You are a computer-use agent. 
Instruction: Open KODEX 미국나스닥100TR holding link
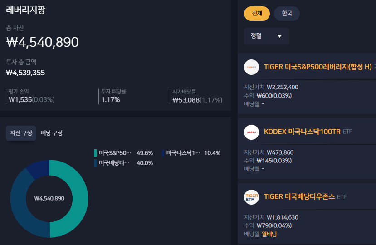point(302,132)
